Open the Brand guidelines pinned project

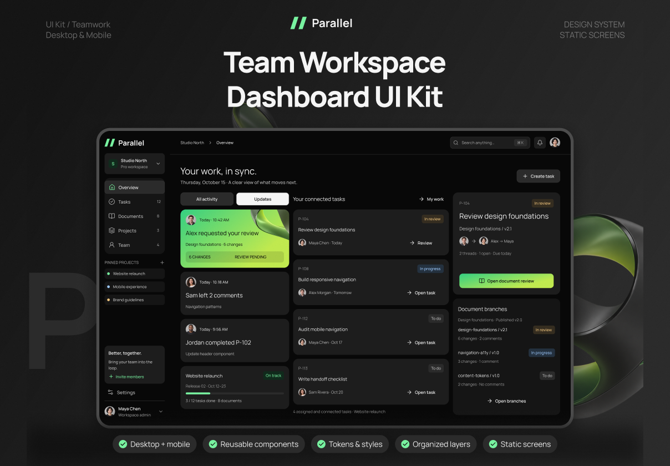[x=135, y=300]
